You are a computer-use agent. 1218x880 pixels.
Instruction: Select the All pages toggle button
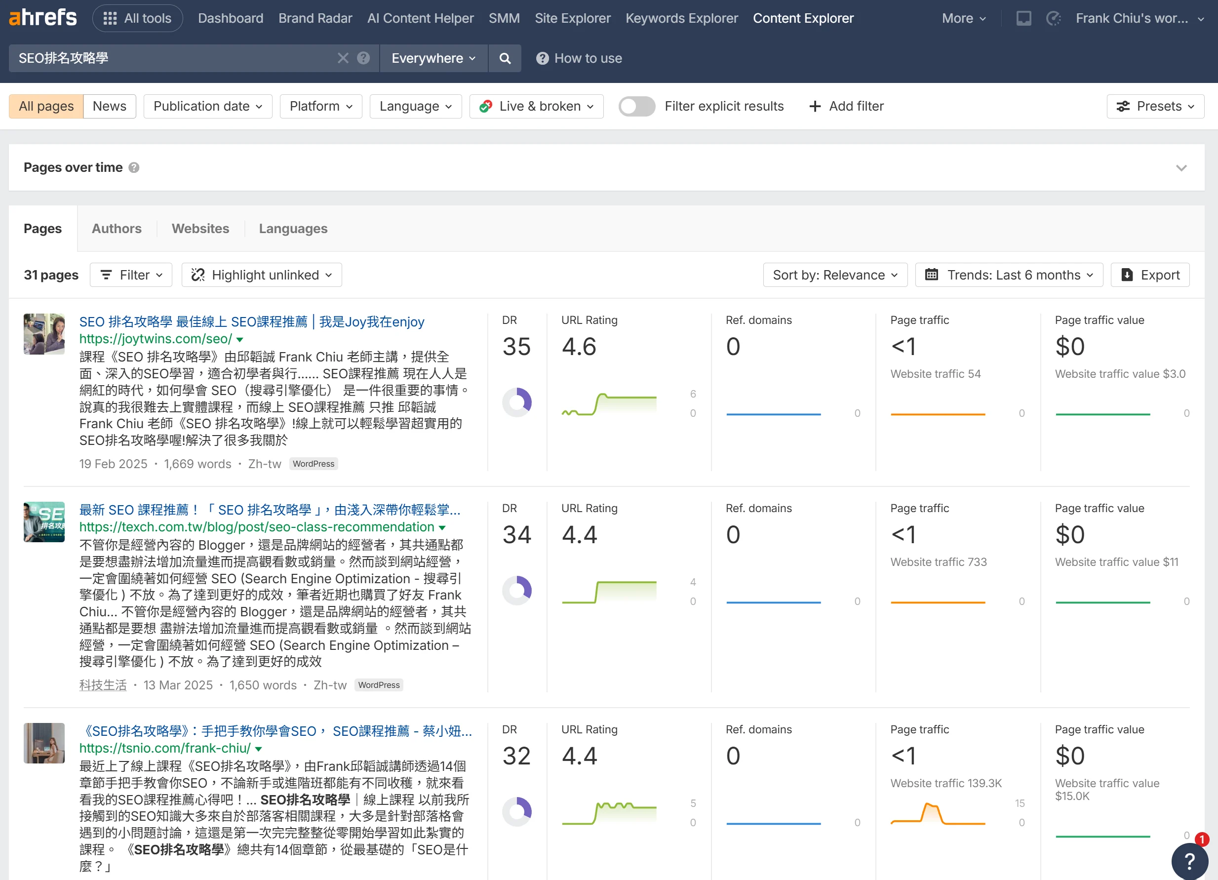coord(46,106)
